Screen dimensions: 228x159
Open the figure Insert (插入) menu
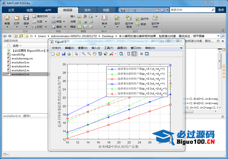pos(96,48)
